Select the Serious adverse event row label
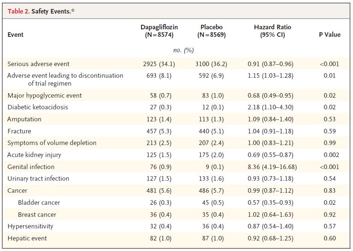The height and width of the screenshot is (251, 353). pyautogui.click(x=38, y=64)
